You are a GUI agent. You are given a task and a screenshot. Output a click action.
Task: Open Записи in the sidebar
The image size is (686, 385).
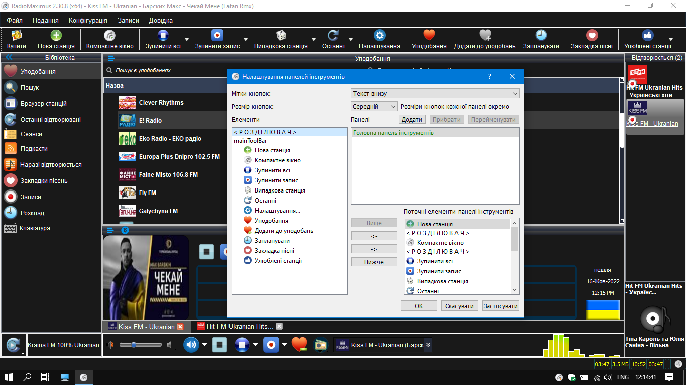click(x=51, y=197)
